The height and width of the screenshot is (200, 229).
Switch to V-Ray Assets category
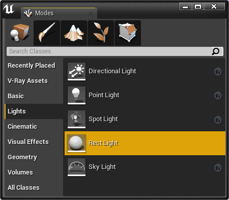coord(27,81)
